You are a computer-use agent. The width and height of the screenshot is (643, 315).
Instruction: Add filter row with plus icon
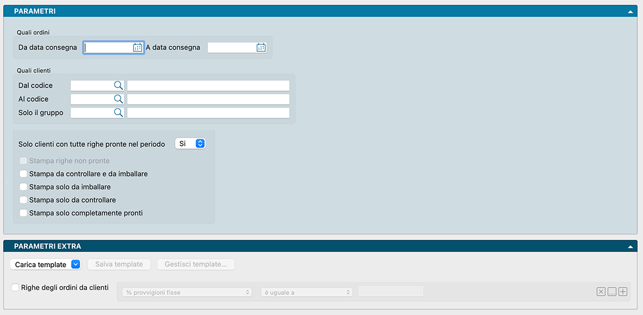pos(623,292)
